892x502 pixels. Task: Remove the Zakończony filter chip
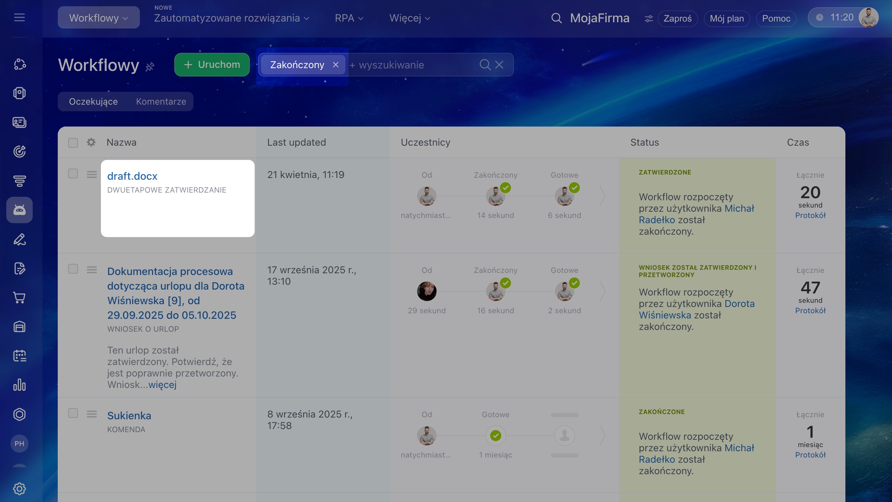tap(336, 65)
